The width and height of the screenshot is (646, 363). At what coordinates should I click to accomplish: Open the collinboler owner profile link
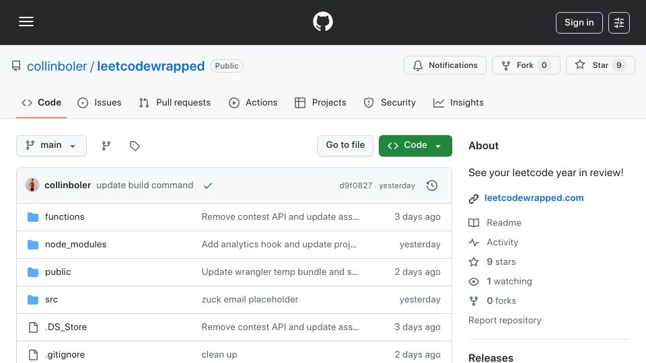pos(57,66)
